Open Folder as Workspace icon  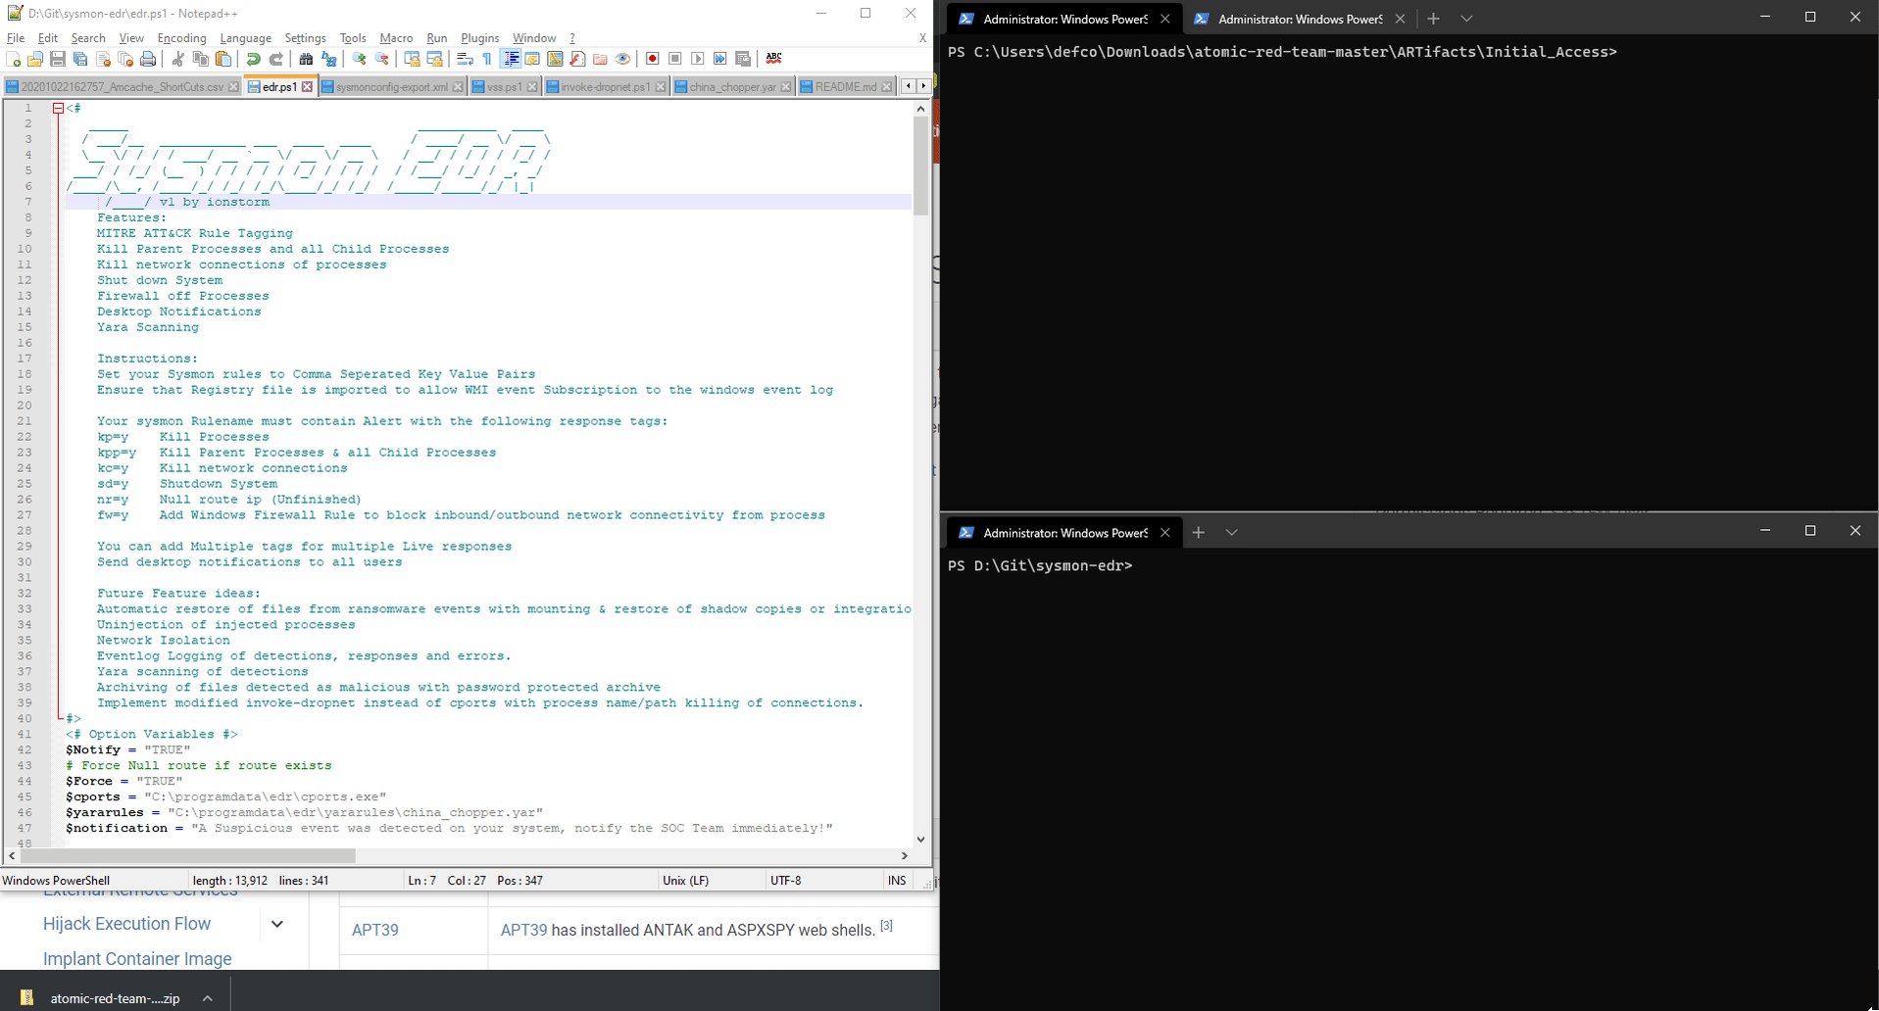[600, 59]
